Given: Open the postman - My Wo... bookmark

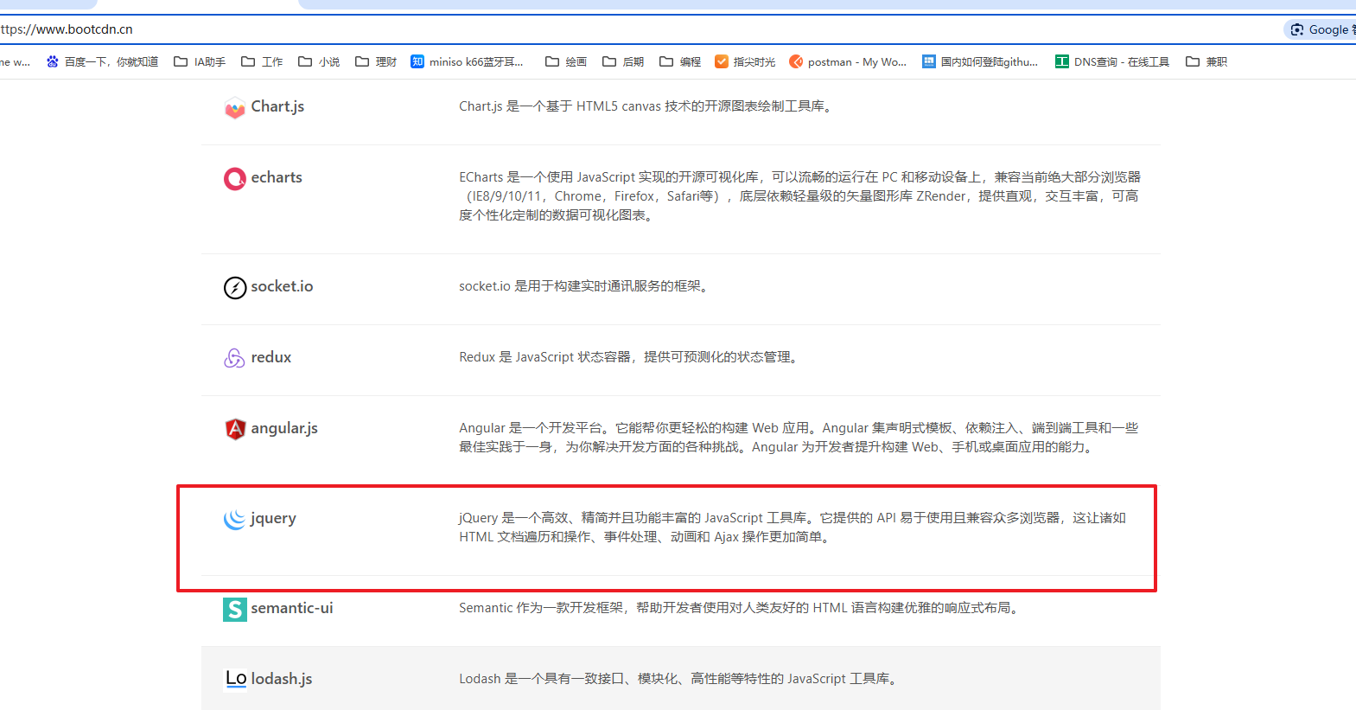Looking at the screenshot, I should (x=848, y=61).
